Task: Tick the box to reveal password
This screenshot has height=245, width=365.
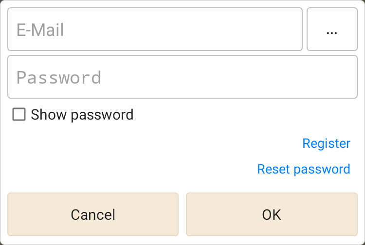Action: (x=19, y=115)
